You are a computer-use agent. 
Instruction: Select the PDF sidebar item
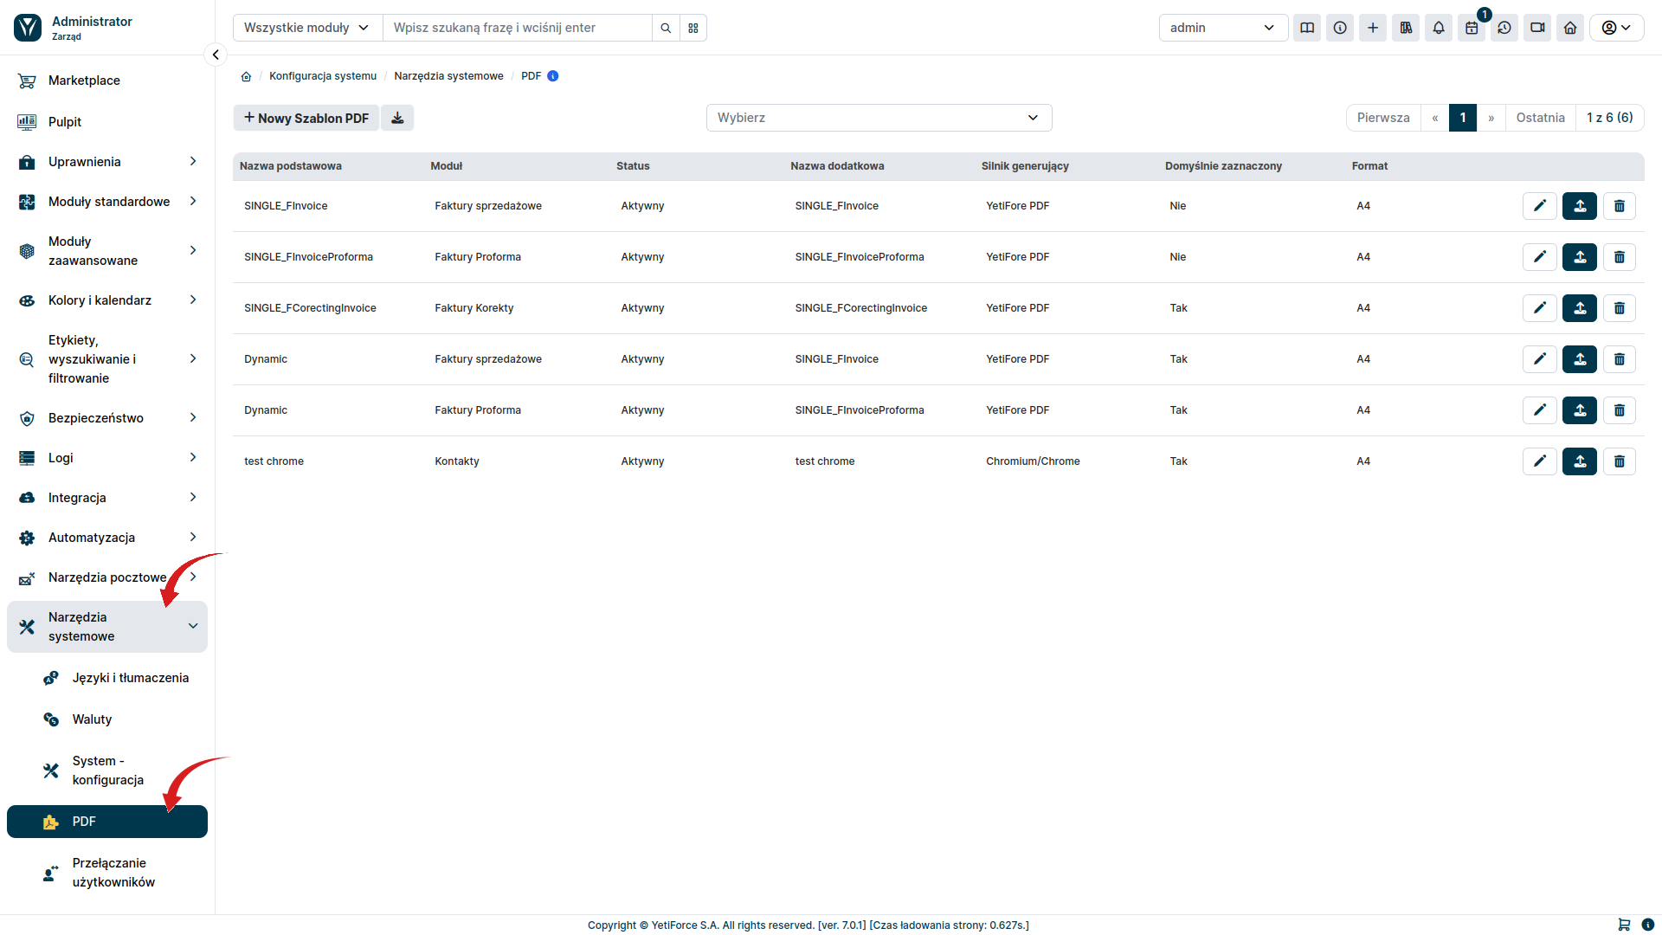(107, 822)
